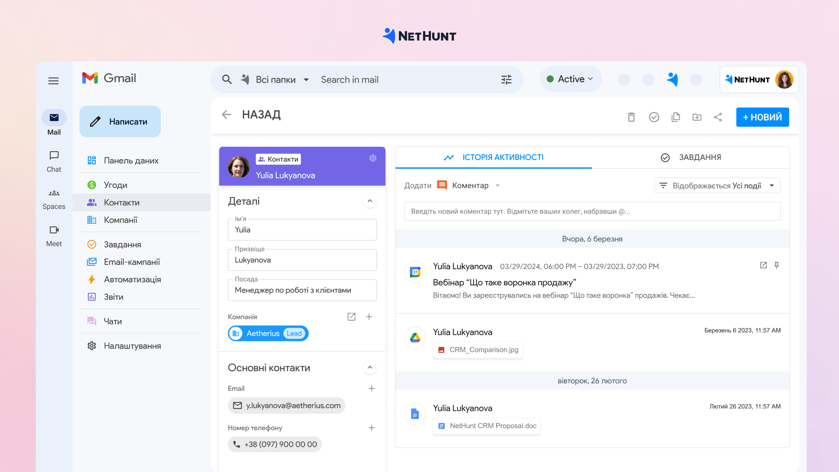Duplicate record with copy icon
Screen dimensions: 839x472
676,117
